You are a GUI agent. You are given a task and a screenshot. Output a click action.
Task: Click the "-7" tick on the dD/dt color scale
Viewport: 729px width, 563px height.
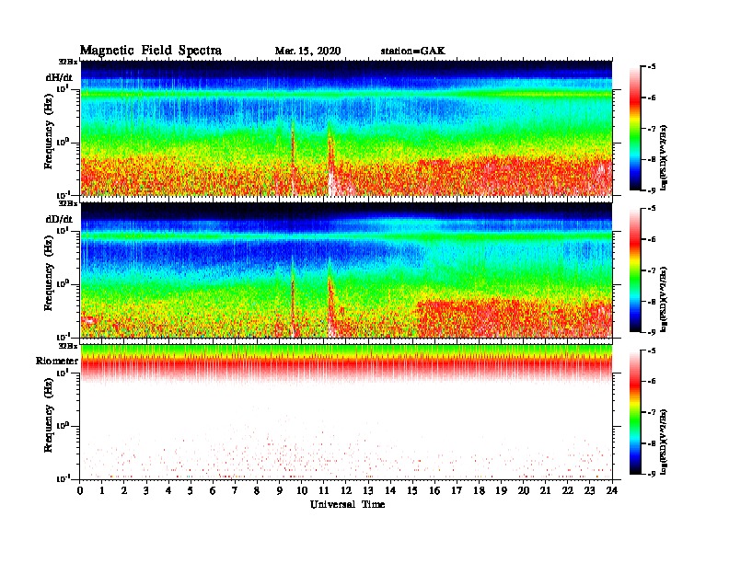pyautogui.click(x=651, y=270)
